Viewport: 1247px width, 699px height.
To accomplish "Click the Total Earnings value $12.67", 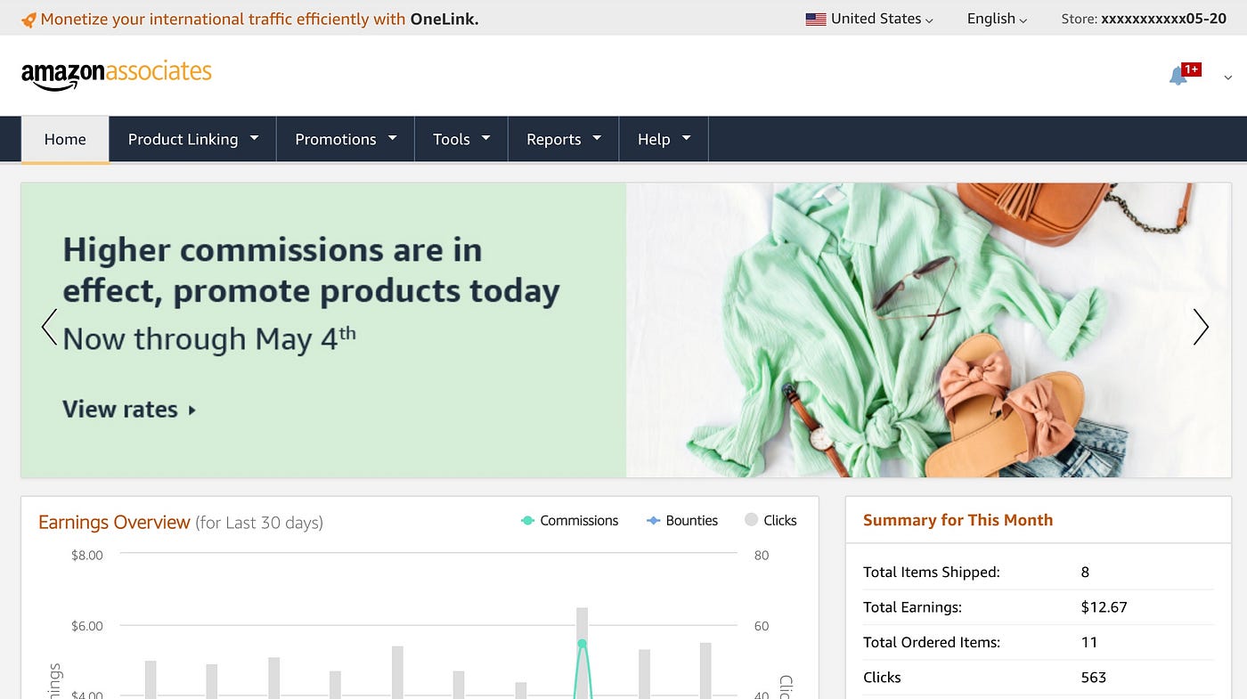I will point(1104,607).
